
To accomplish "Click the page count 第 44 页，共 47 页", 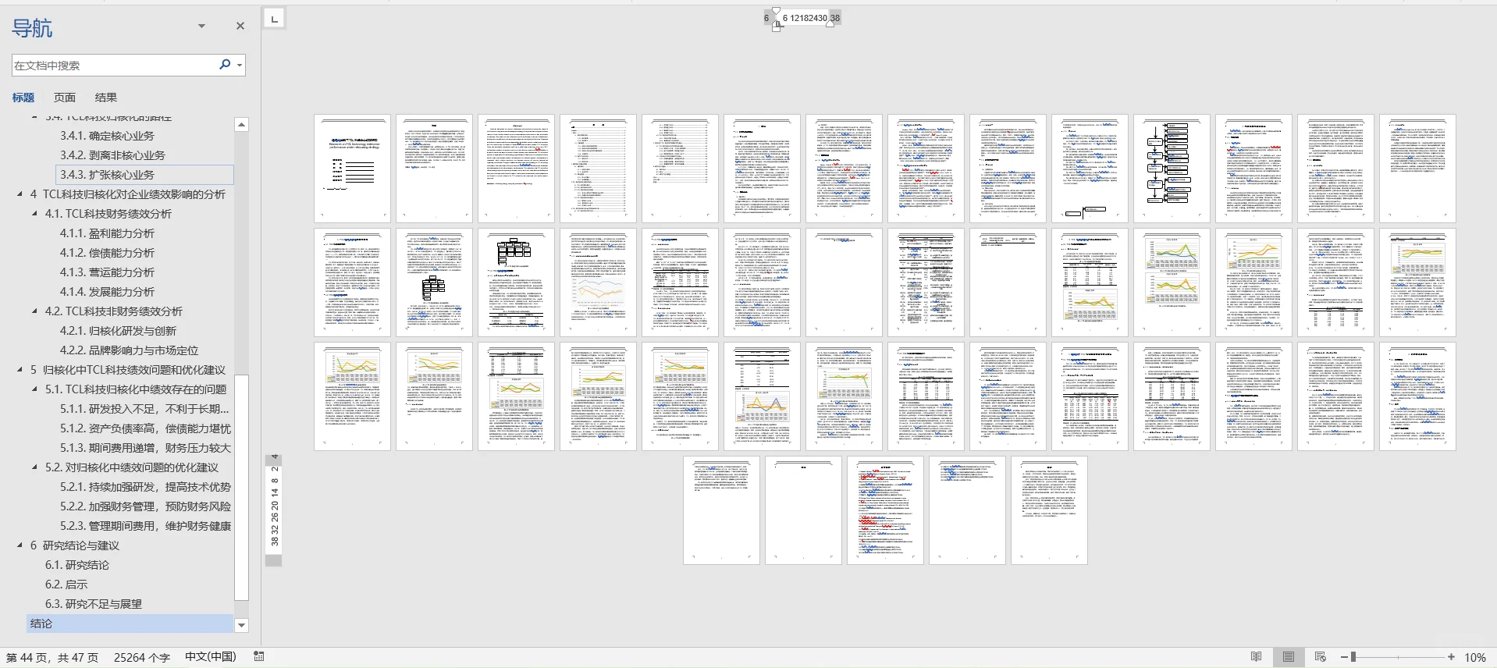I will click(x=52, y=658).
